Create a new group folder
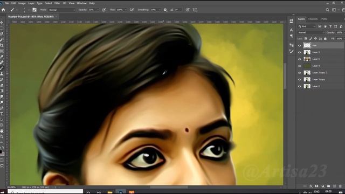 click(328, 186)
